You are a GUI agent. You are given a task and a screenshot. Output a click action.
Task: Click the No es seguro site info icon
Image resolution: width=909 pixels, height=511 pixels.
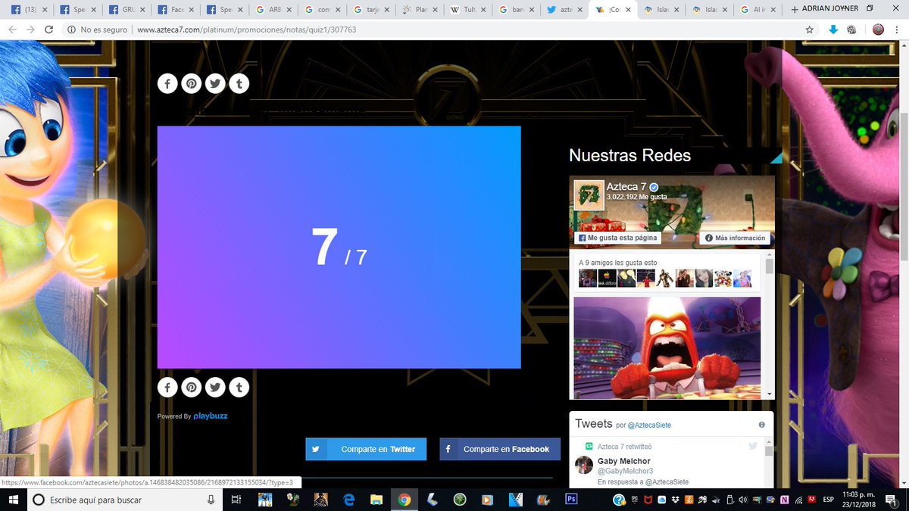point(70,30)
